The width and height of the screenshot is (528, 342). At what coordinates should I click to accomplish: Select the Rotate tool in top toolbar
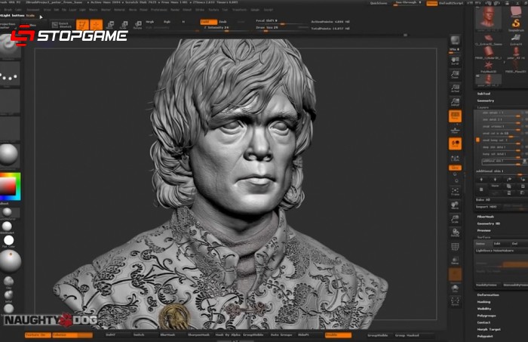(x=138, y=25)
